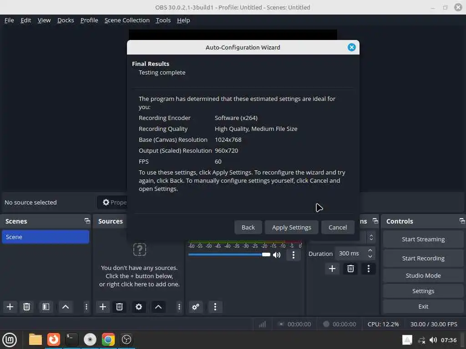This screenshot has width=466, height=349.
Task: Undock the Controls panel
Action: click(462, 221)
